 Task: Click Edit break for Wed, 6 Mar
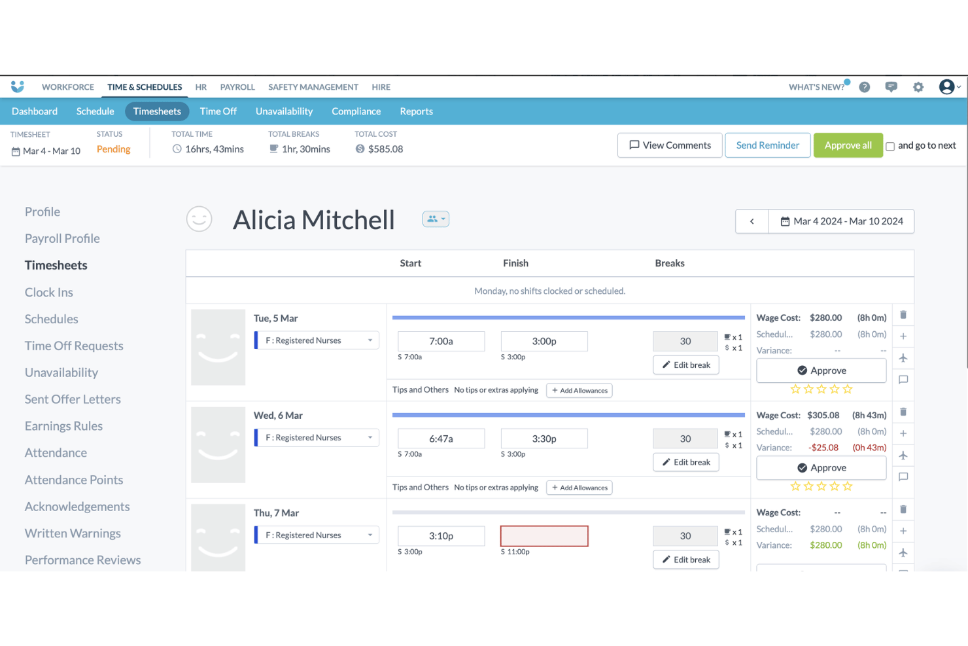point(686,462)
